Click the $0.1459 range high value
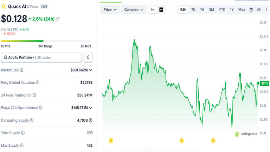The width and height of the screenshot is (270, 152). (86, 46)
